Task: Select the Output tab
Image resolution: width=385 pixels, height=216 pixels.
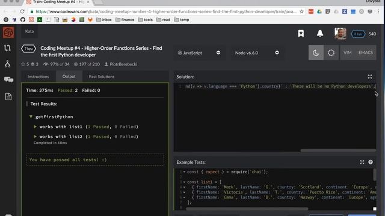Action: 69,76
